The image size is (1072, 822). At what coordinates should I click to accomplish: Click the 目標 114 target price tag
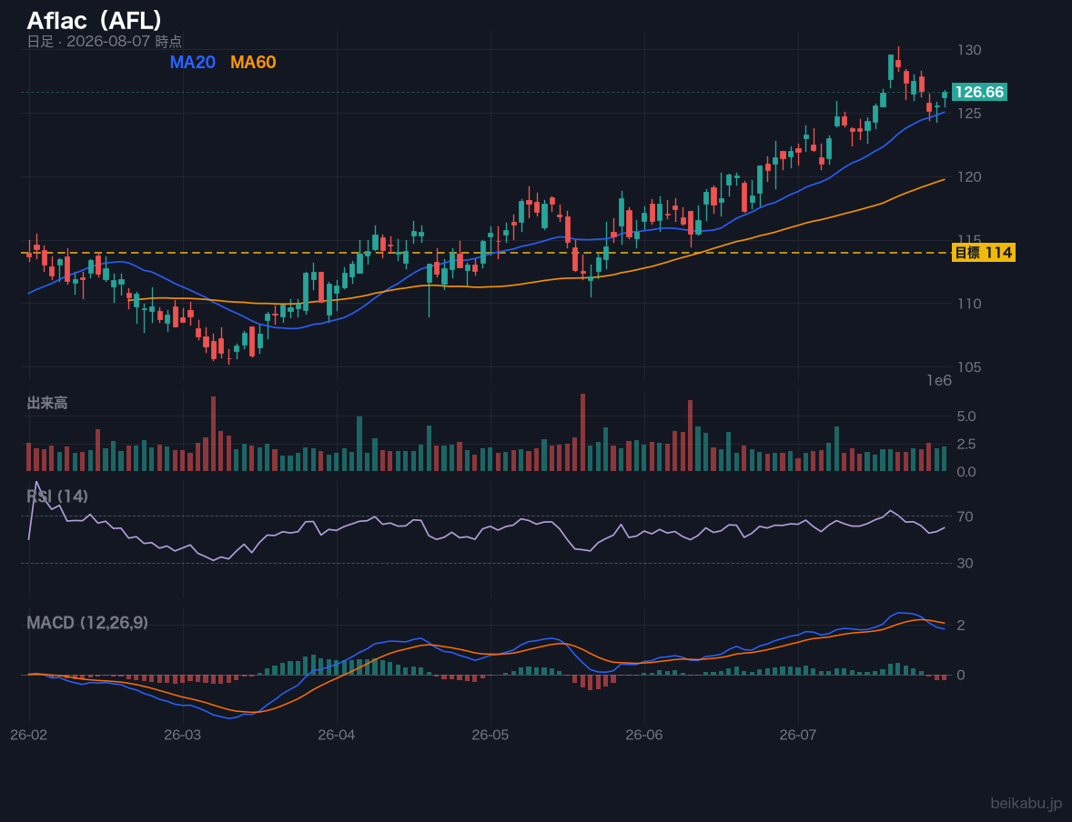(x=983, y=253)
